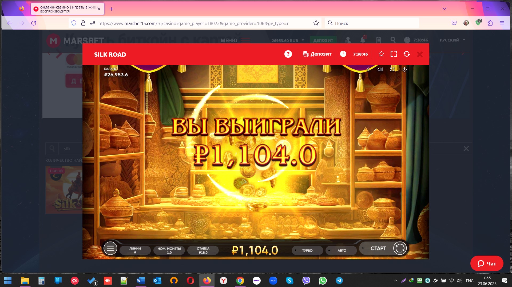Clear the silk search with X

466,149
